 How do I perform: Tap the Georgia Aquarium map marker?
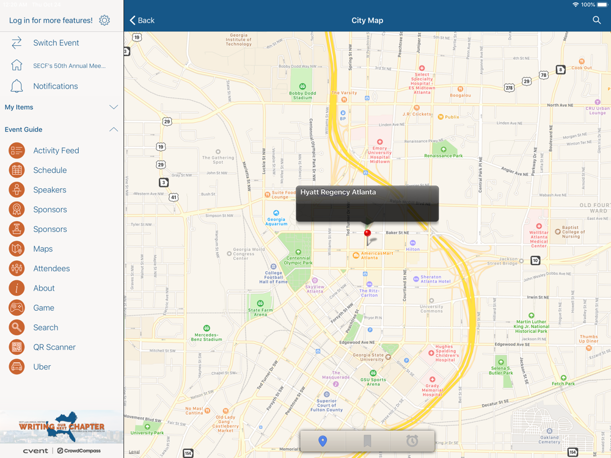(x=276, y=213)
